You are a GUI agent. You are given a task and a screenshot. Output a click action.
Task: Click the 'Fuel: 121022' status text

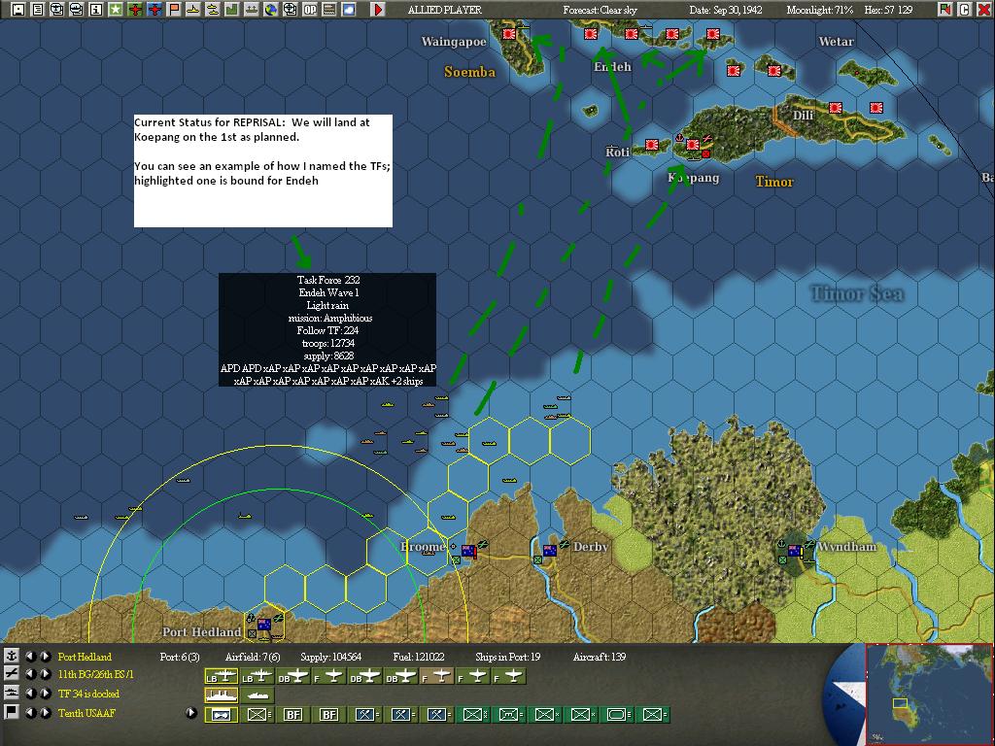418,657
